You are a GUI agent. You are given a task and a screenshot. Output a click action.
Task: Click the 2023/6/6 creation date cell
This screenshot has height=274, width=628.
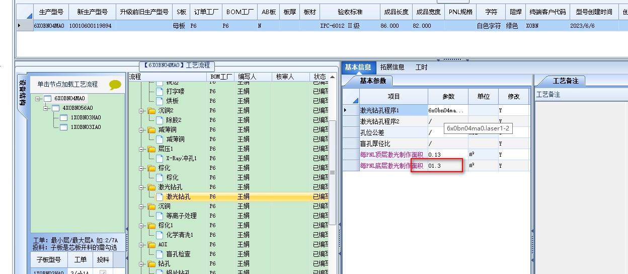(594, 25)
